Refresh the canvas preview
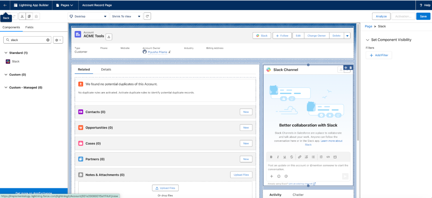Screen dimensions: 432x198 click(147, 16)
